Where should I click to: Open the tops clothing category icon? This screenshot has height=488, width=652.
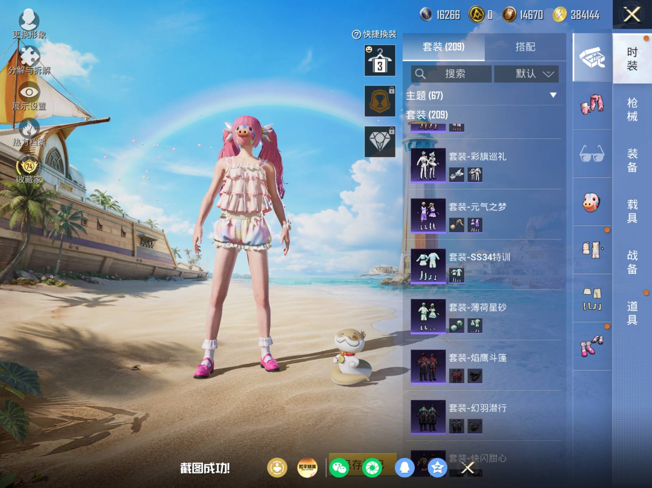(x=592, y=250)
